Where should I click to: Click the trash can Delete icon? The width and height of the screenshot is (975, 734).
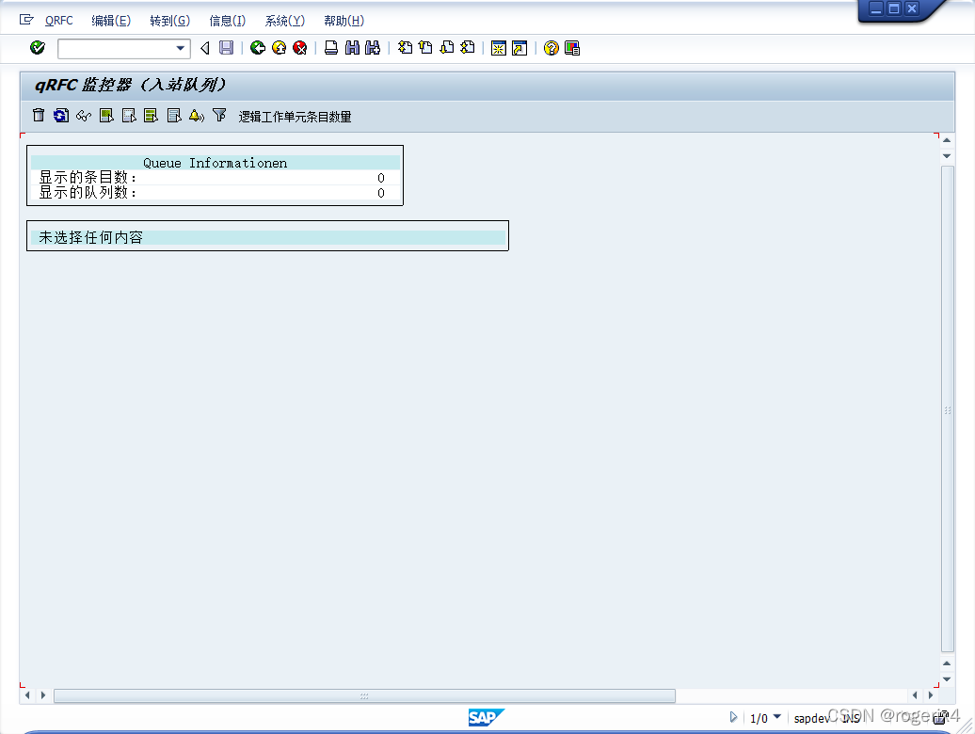click(x=39, y=116)
